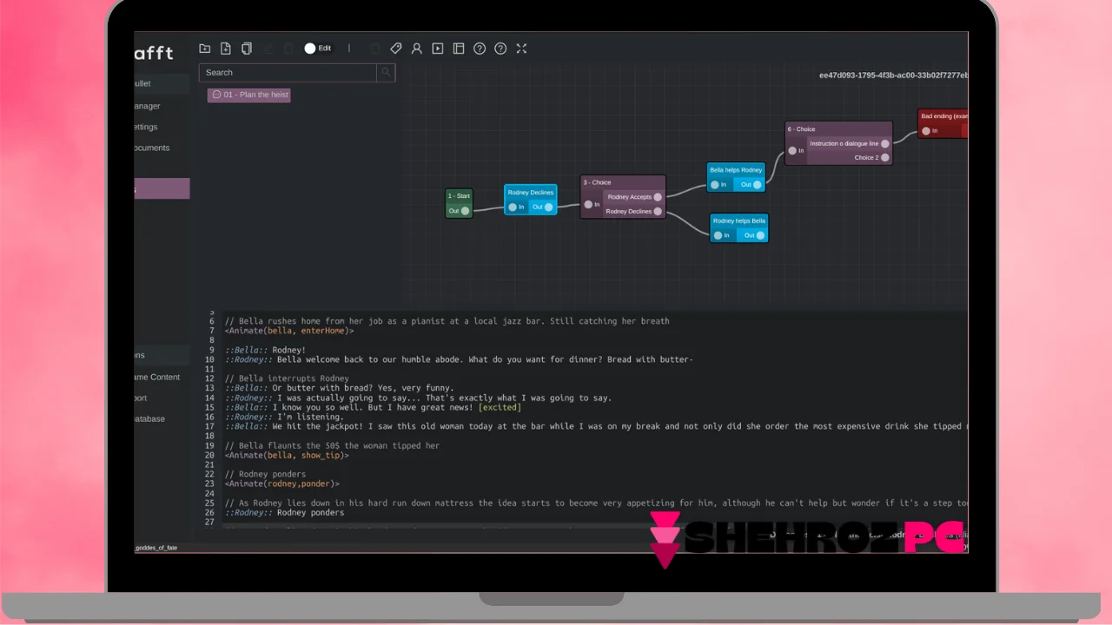Click the dimmed pencil rename icon
Image resolution: width=1112 pixels, height=625 pixels.
pos(268,49)
